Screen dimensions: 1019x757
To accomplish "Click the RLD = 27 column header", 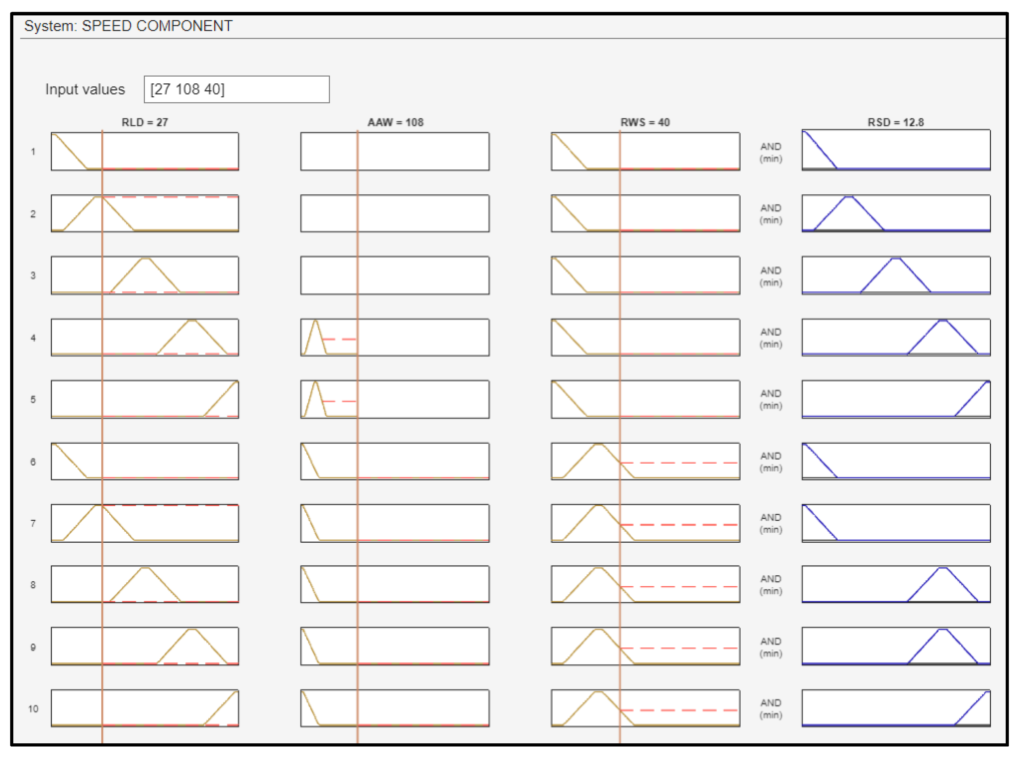I will [x=145, y=122].
